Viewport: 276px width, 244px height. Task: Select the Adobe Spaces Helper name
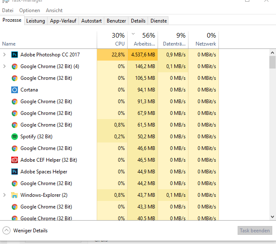[44, 172]
